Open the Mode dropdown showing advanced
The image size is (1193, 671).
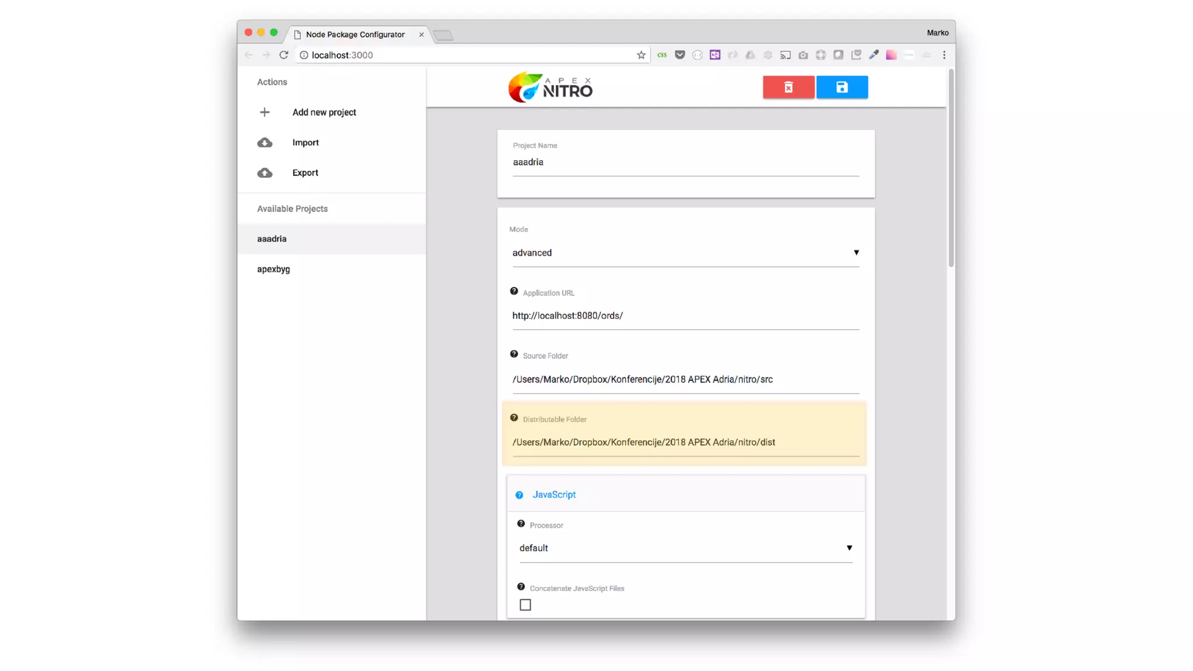(x=685, y=253)
